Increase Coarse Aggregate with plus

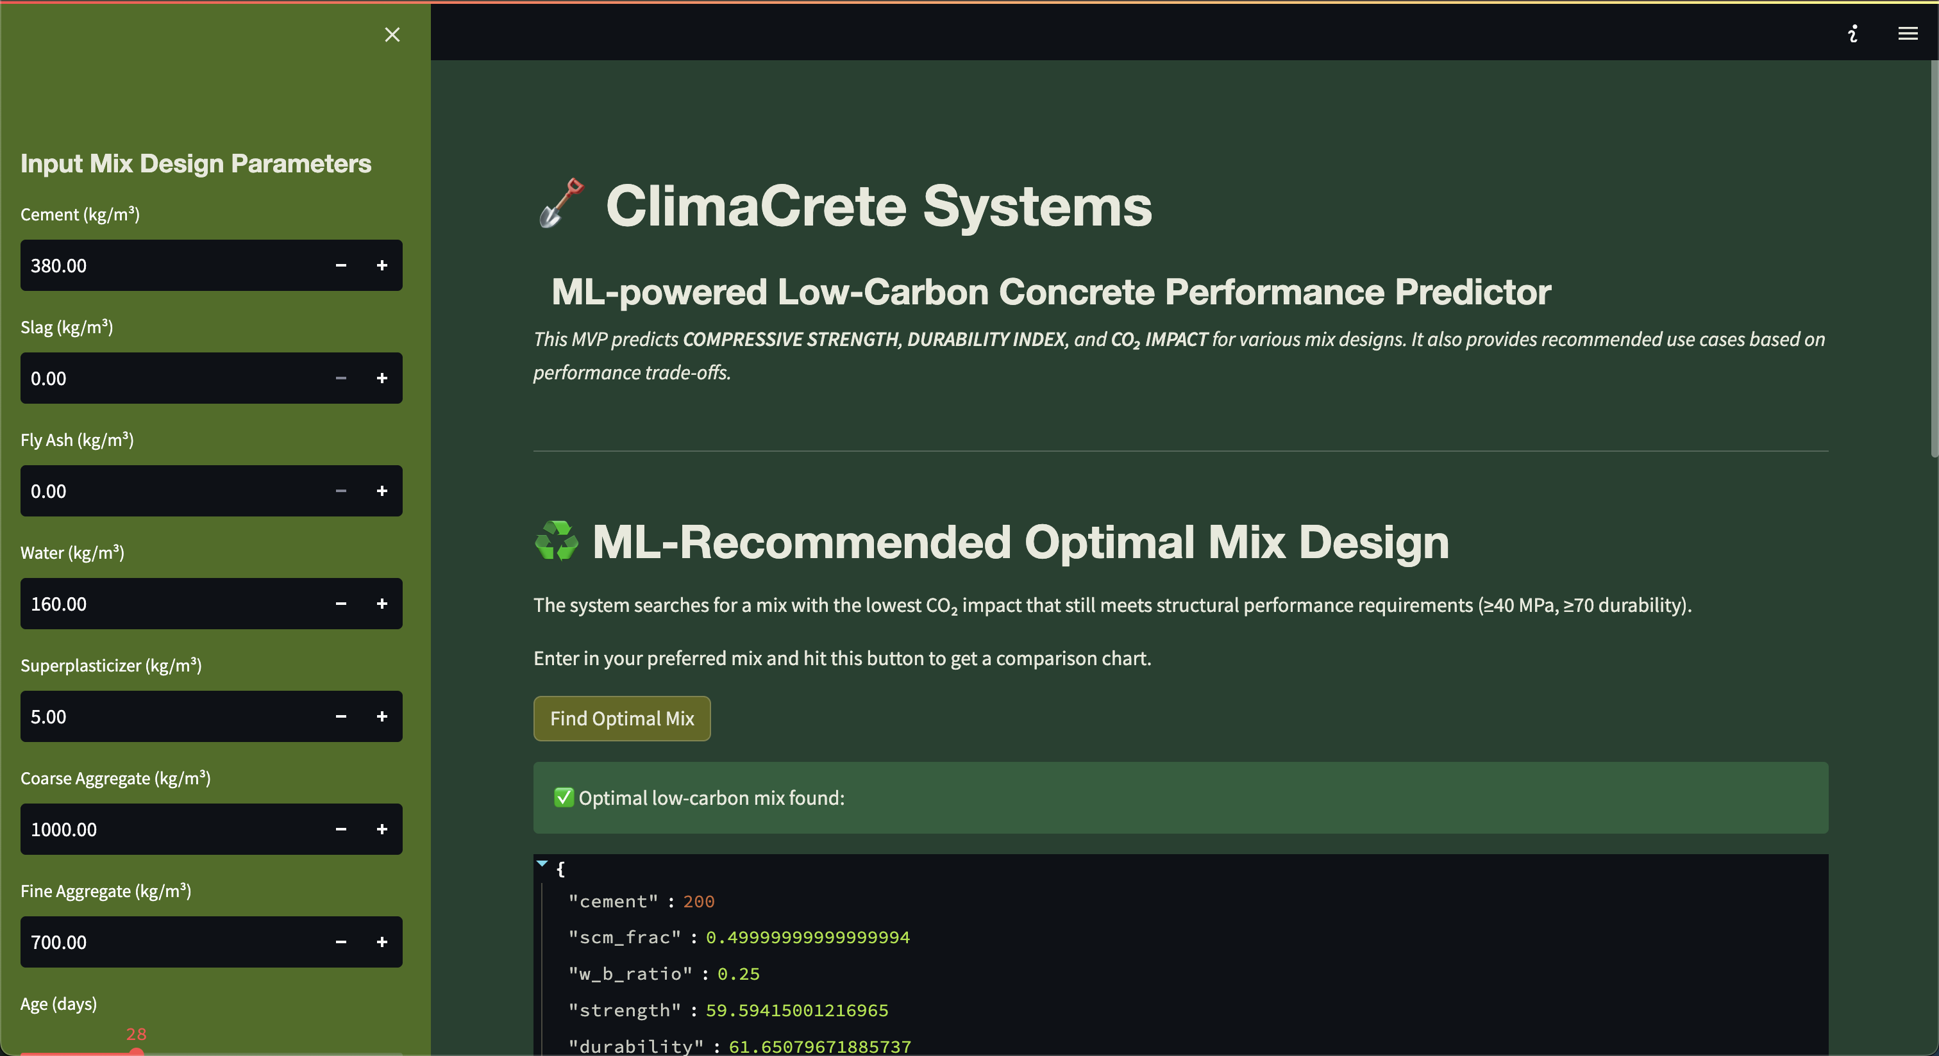pos(382,830)
